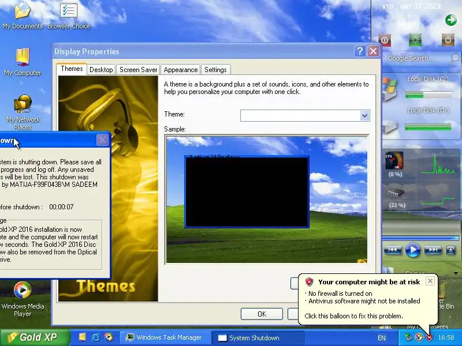The height and width of the screenshot is (346, 462).
Task: Click the Display Properties help question button
Action: pyautogui.click(x=360, y=51)
